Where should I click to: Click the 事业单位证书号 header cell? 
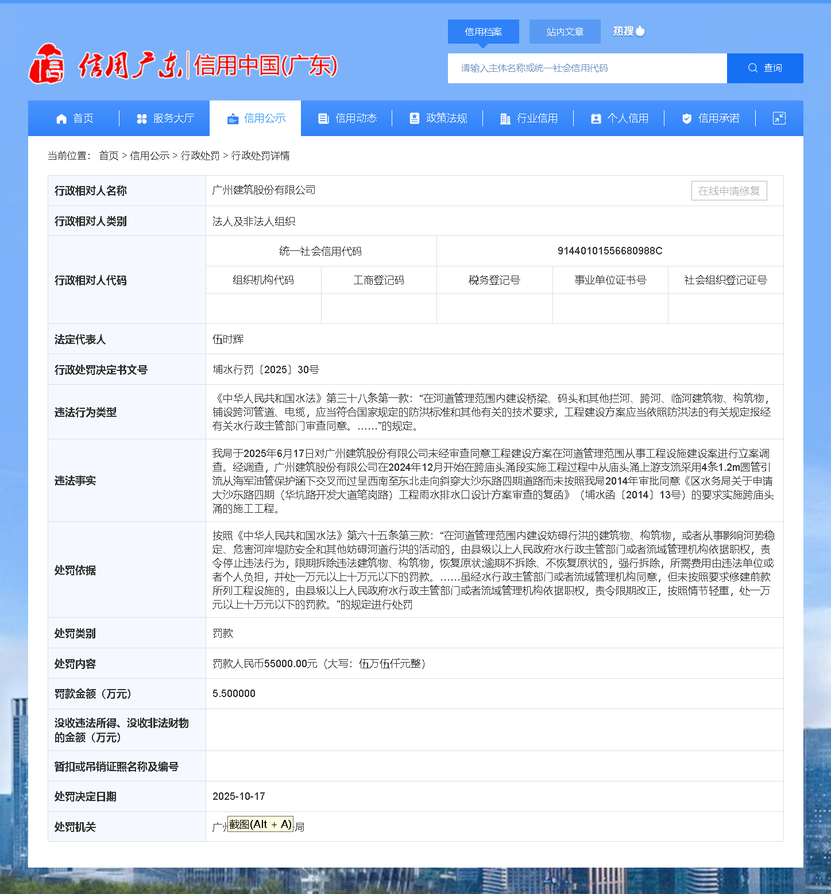point(610,280)
